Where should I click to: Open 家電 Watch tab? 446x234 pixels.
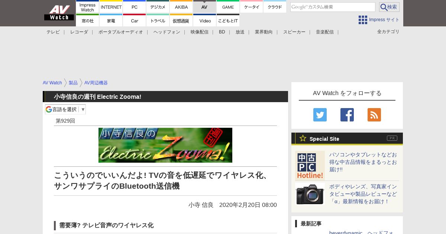click(111, 20)
